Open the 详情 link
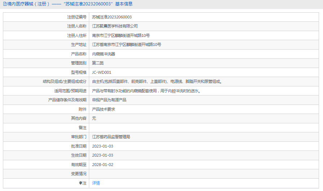The width and height of the screenshot is (323, 191). tap(96, 183)
